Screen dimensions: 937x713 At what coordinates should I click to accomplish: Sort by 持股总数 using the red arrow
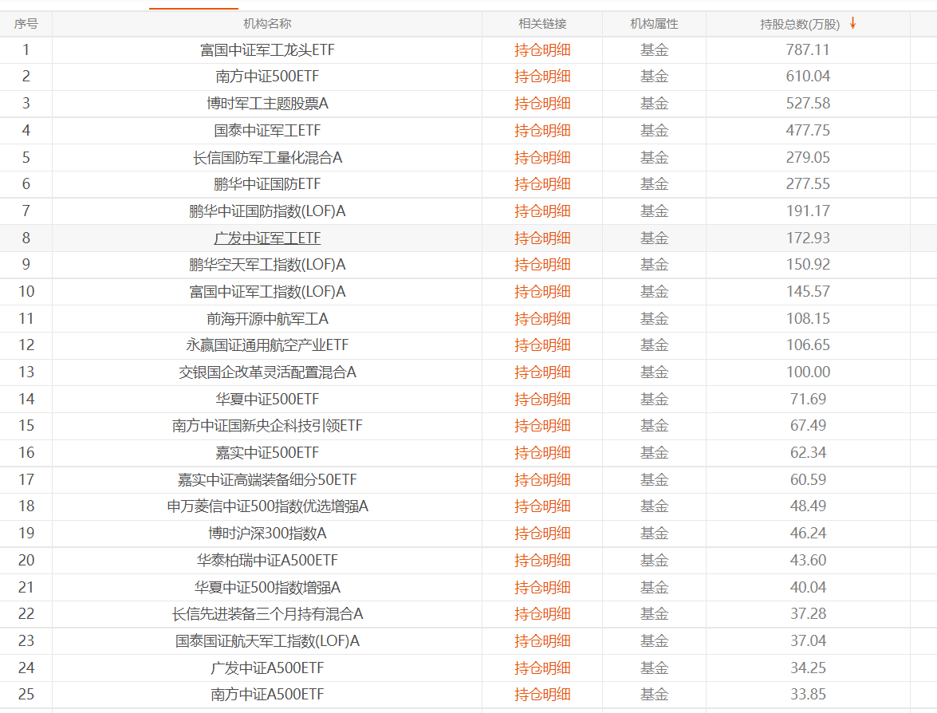[x=852, y=23]
